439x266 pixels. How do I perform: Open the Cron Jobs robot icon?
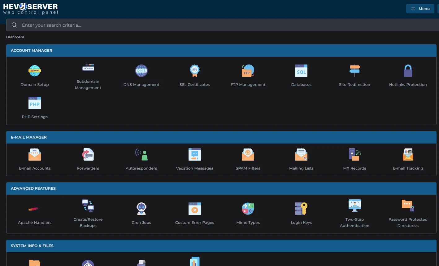[141, 209]
